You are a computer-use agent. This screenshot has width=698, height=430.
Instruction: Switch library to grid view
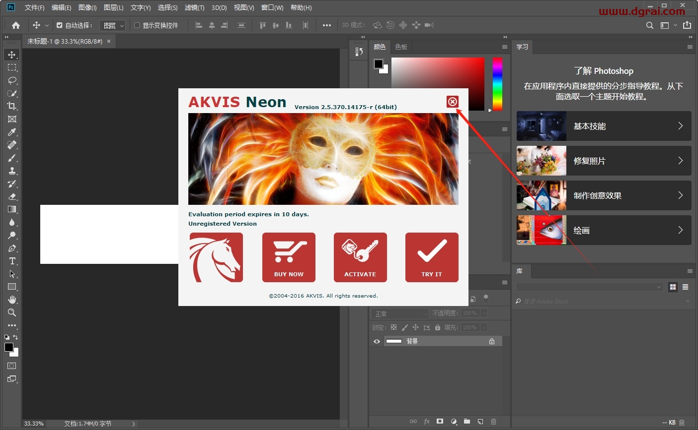(673, 287)
